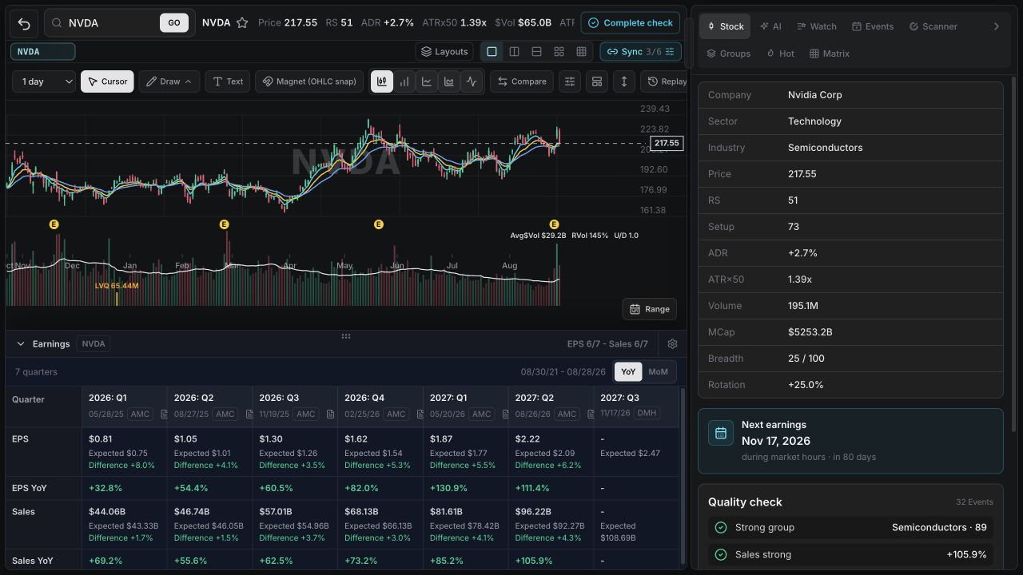Open the Layouts dropdown
This screenshot has width=1023, height=575.
click(445, 51)
